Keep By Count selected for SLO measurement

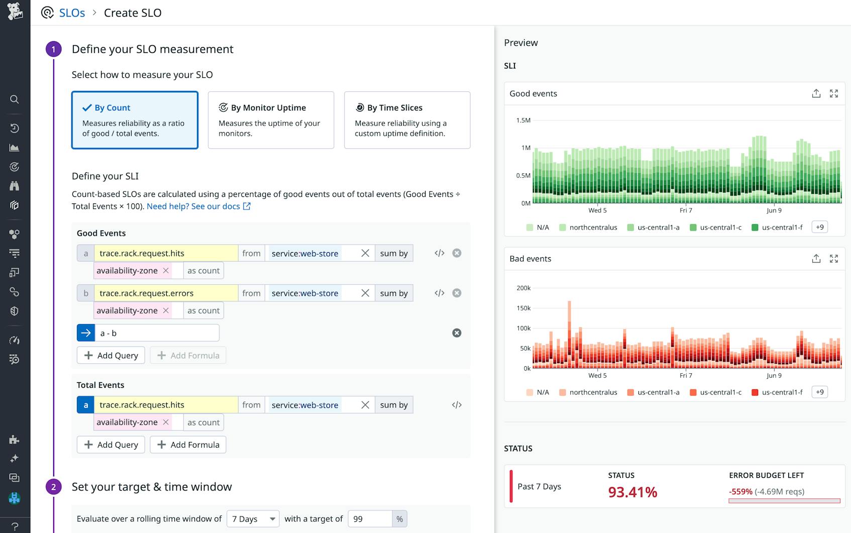click(x=135, y=120)
